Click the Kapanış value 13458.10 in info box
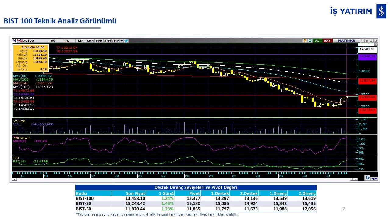The height and width of the screenshot is (219, 390). tap(40, 62)
